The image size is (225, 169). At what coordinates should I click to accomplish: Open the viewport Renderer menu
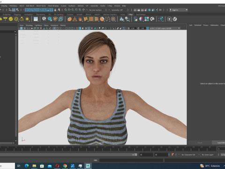click(x=54, y=25)
